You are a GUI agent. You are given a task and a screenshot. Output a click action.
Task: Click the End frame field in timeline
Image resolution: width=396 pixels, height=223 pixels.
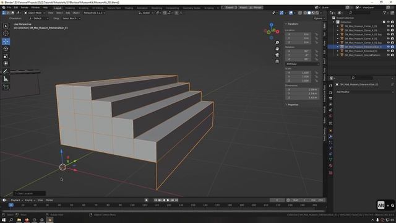coord(317,200)
